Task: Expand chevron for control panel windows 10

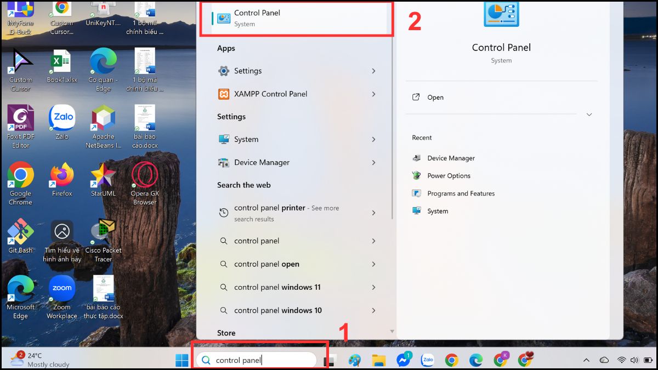Action: click(x=373, y=310)
